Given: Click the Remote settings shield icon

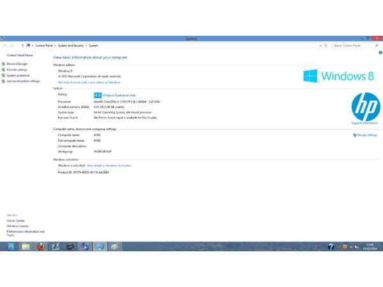Looking at the screenshot, I should [3, 70].
